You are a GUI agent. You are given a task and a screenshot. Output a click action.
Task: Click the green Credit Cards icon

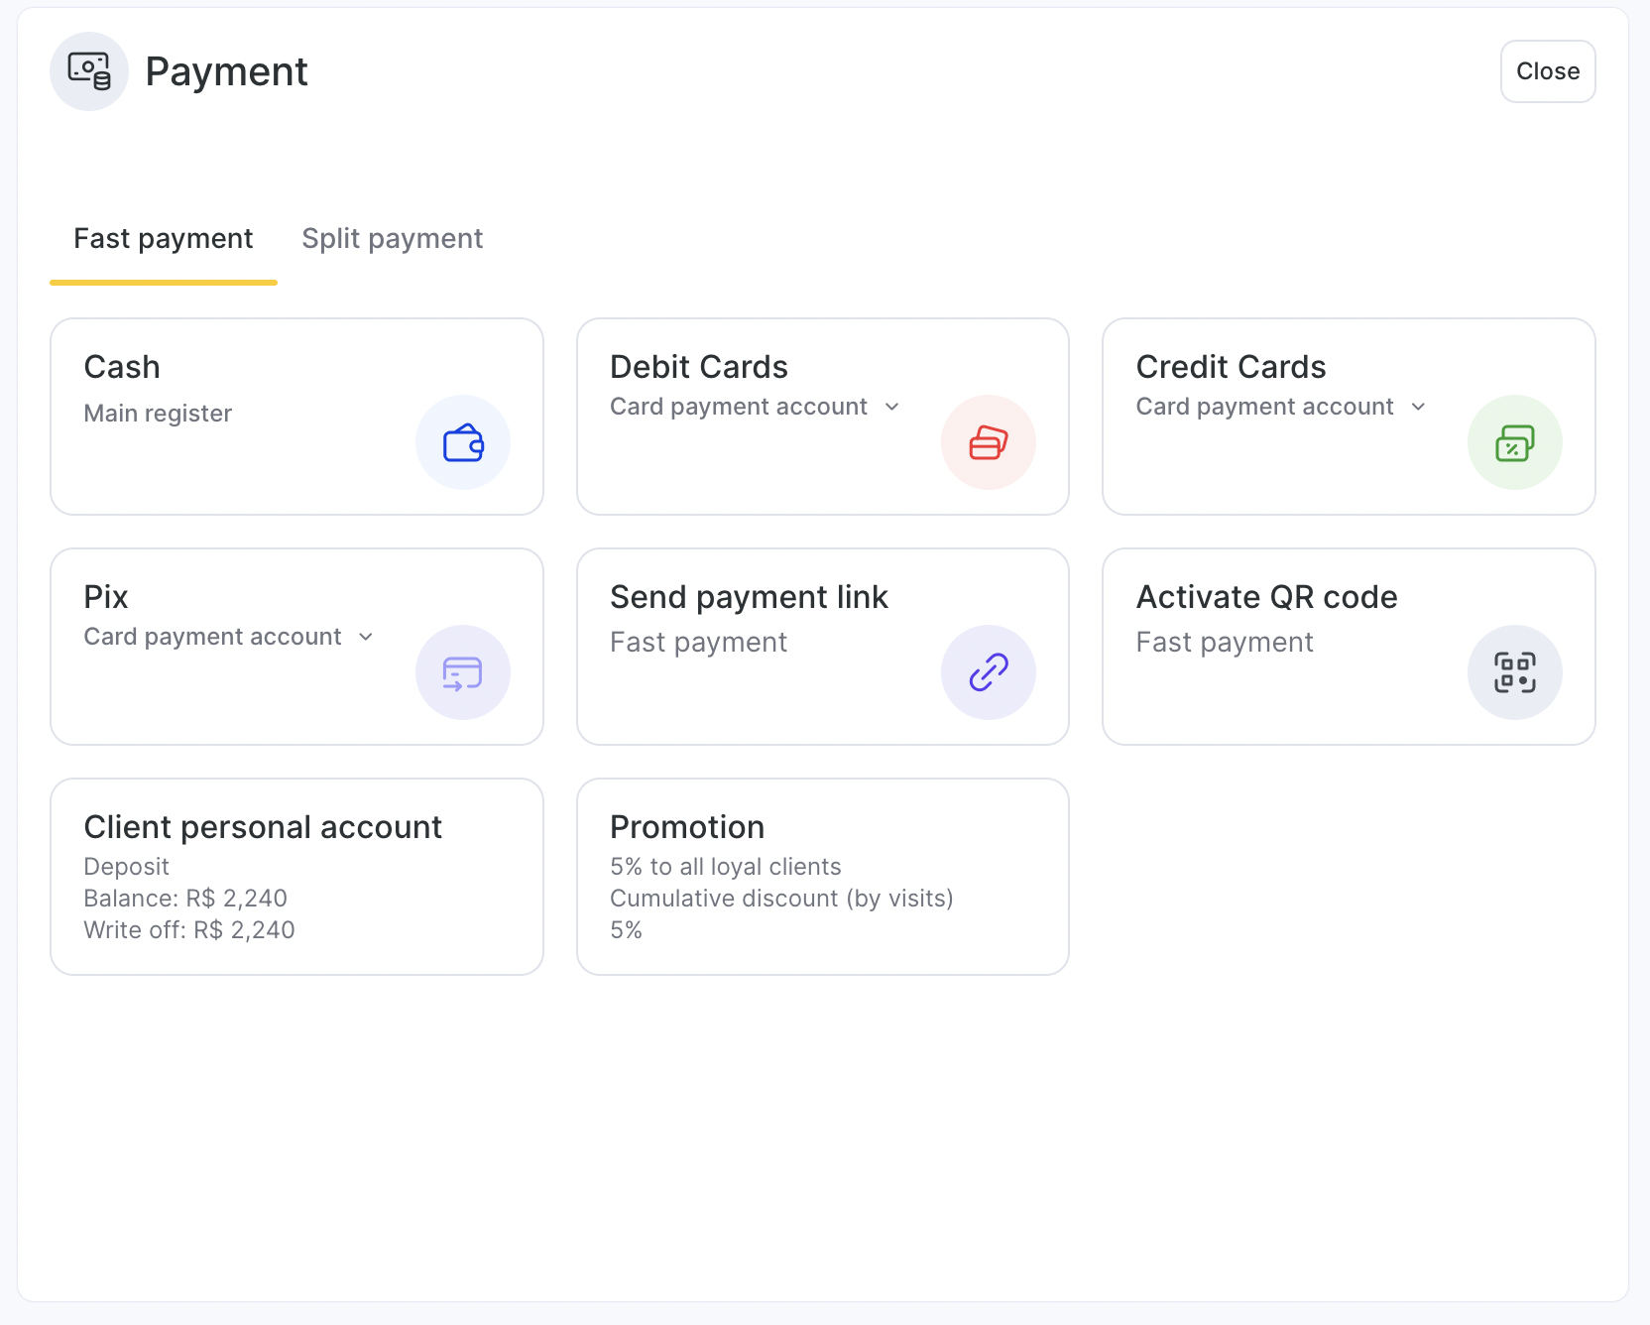pos(1514,442)
